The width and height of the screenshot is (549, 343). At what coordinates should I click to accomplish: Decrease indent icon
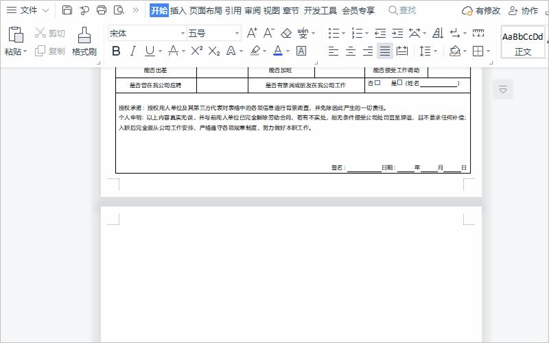[380, 33]
